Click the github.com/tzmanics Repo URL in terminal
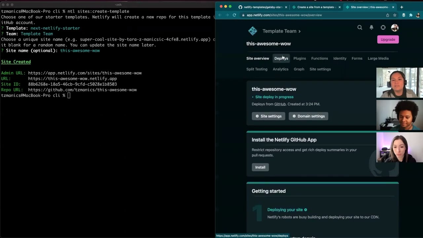The image size is (423, 238). (x=82, y=90)
